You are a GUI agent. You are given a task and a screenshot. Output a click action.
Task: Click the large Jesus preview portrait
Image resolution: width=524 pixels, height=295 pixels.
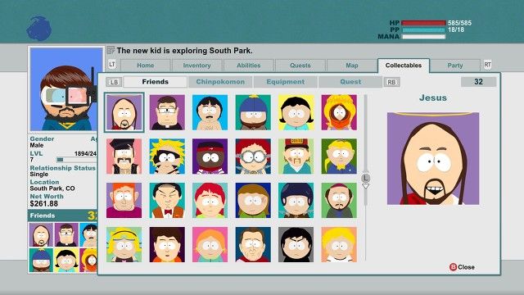tap(433, 158)
